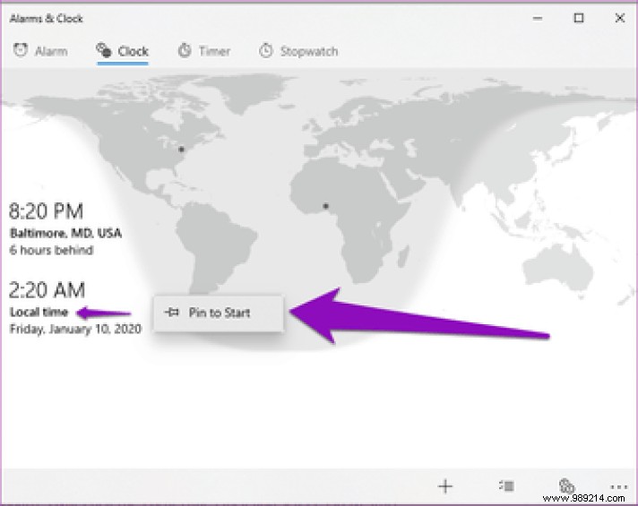The width and height of the screenshot is (638, 506).
Task: Choose Pin to Start from context menu
Action: tap(219, 313)
